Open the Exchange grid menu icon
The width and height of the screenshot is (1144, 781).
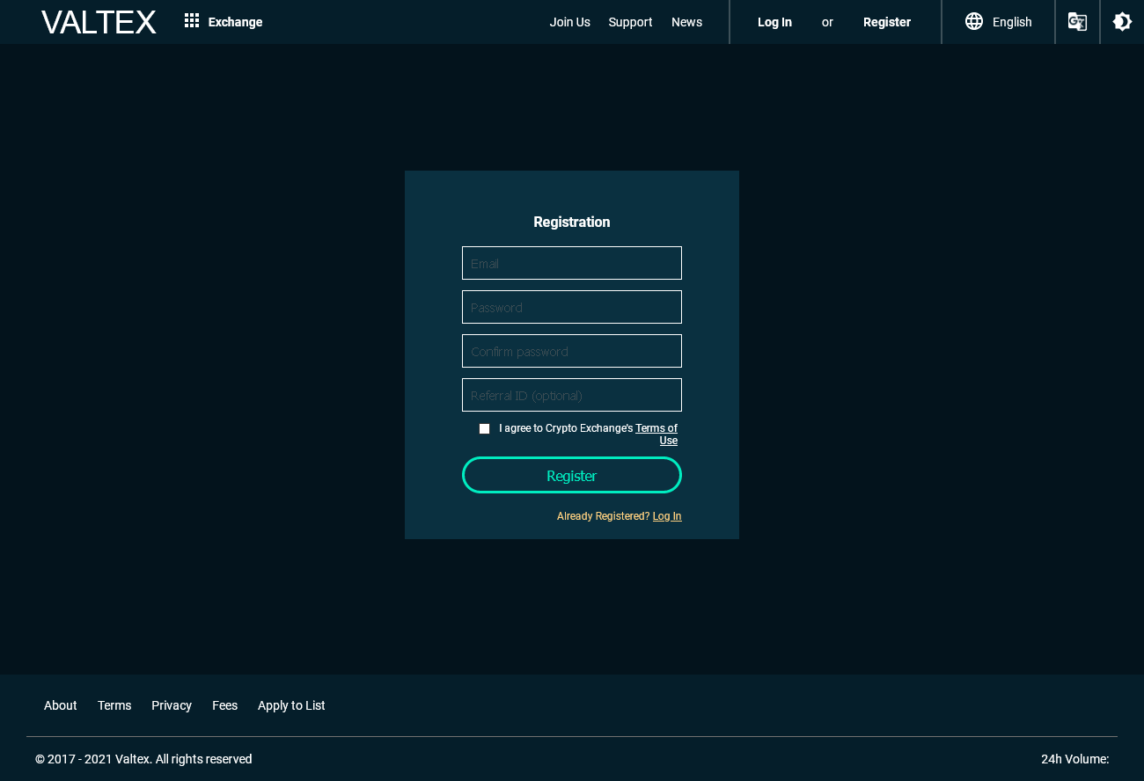click(192, 21)
